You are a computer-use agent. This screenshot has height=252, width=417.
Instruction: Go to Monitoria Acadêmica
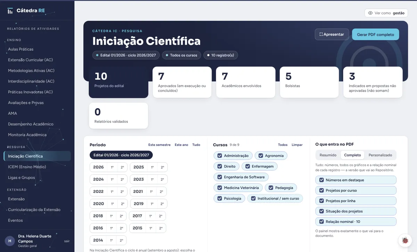pos(37,135)
